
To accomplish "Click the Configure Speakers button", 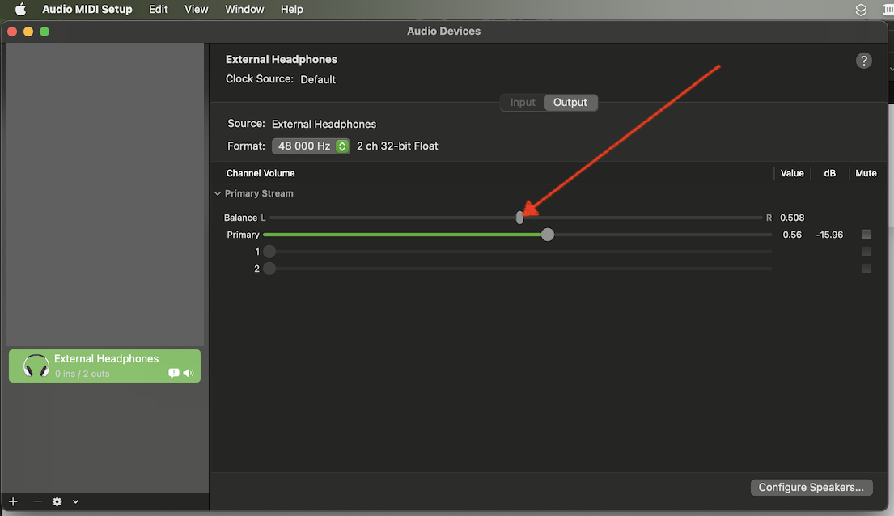I will [811, 487].
